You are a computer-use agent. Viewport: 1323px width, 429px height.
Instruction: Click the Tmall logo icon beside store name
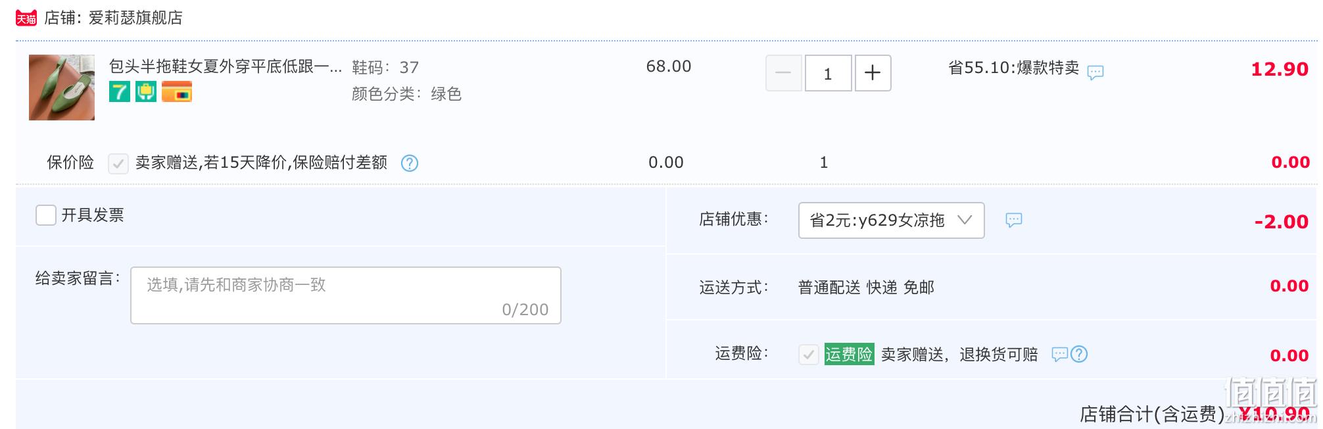pos(26,18)
